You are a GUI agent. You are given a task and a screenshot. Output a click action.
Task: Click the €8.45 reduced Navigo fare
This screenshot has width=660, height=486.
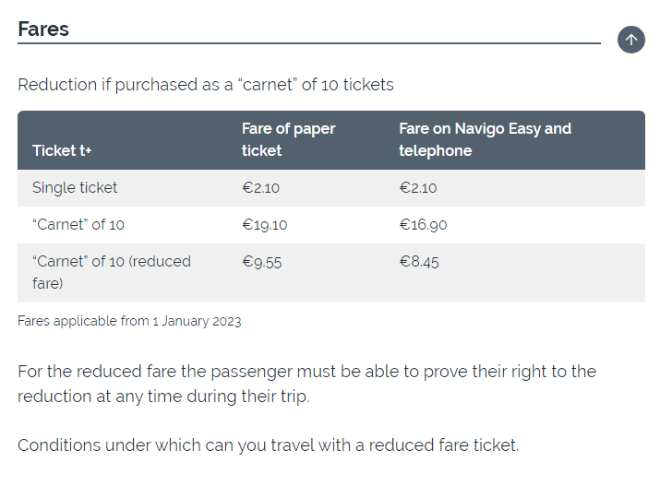coord(419,262)
